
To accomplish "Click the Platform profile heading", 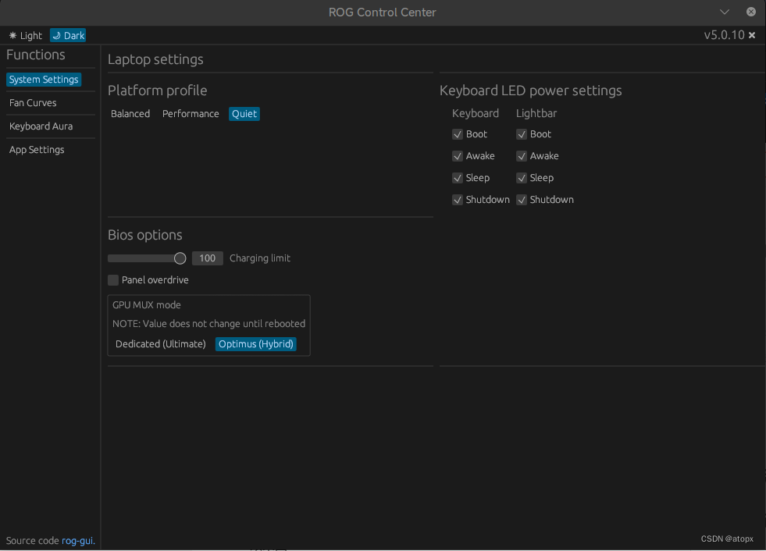I will [x=157, y=91].
